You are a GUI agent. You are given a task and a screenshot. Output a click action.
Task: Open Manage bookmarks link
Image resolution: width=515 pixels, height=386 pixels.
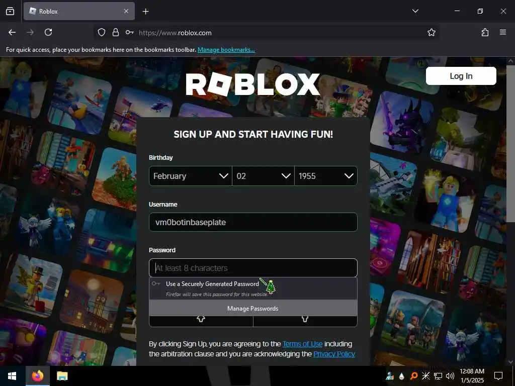[226, 50]
